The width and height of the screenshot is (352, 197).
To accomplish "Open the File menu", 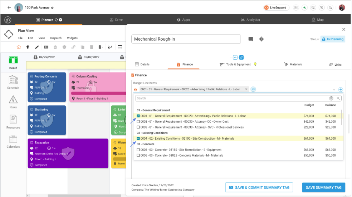I will click(20, 38).
